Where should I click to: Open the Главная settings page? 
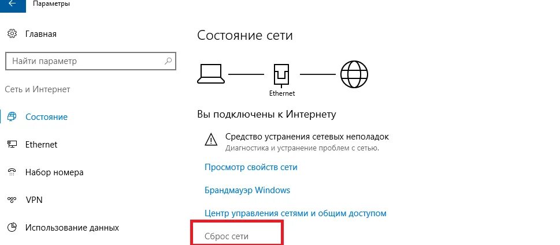pyautogui.click(x=40, y=34)
